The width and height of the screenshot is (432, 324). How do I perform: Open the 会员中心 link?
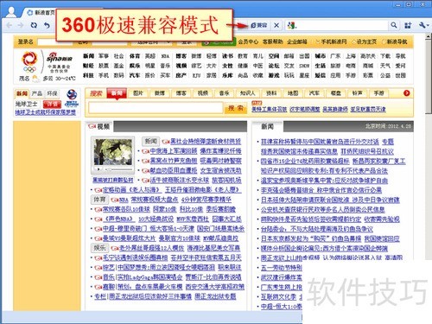click(x=248, y=41)
